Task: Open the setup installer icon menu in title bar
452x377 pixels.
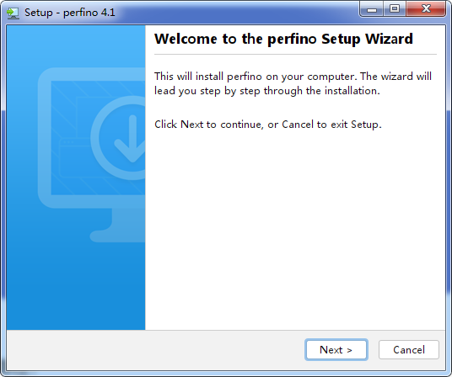Action: click(x=13, y=13)
